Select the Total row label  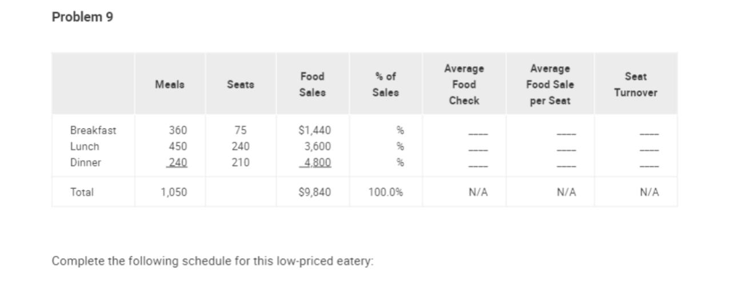coord(82,192)
